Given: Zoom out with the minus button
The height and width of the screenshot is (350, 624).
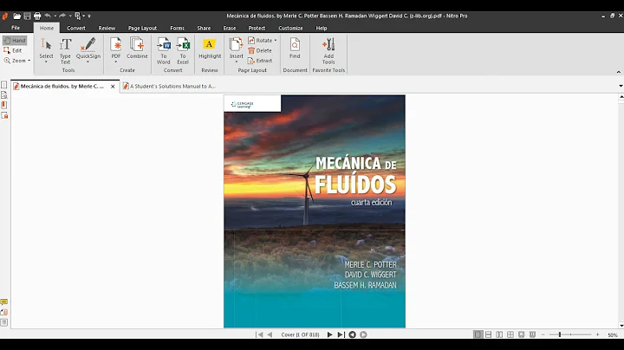Looking at the screenshot, I should tap(543, 335).
